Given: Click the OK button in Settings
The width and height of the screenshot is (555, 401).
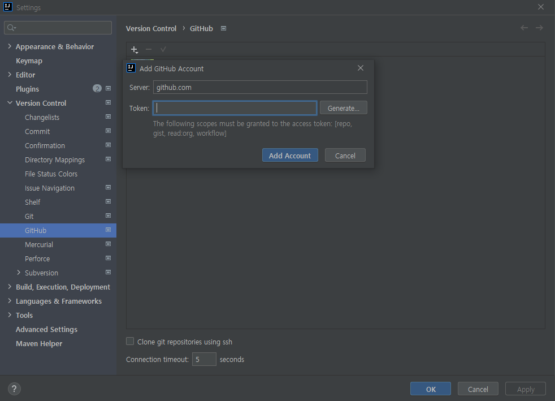Looking at the screenshot, I should click(431, 389).
